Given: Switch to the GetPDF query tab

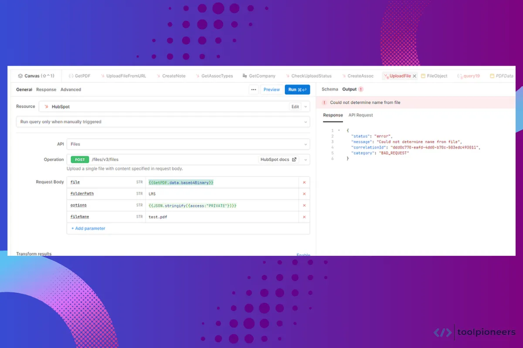Looking at the screenshot, I should (x=79, y=76).
